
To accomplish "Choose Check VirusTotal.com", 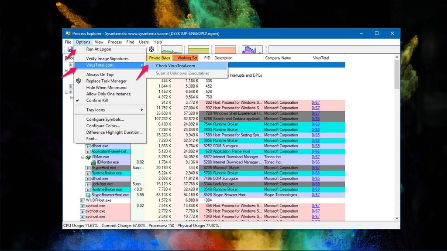I will coord(186,66).
